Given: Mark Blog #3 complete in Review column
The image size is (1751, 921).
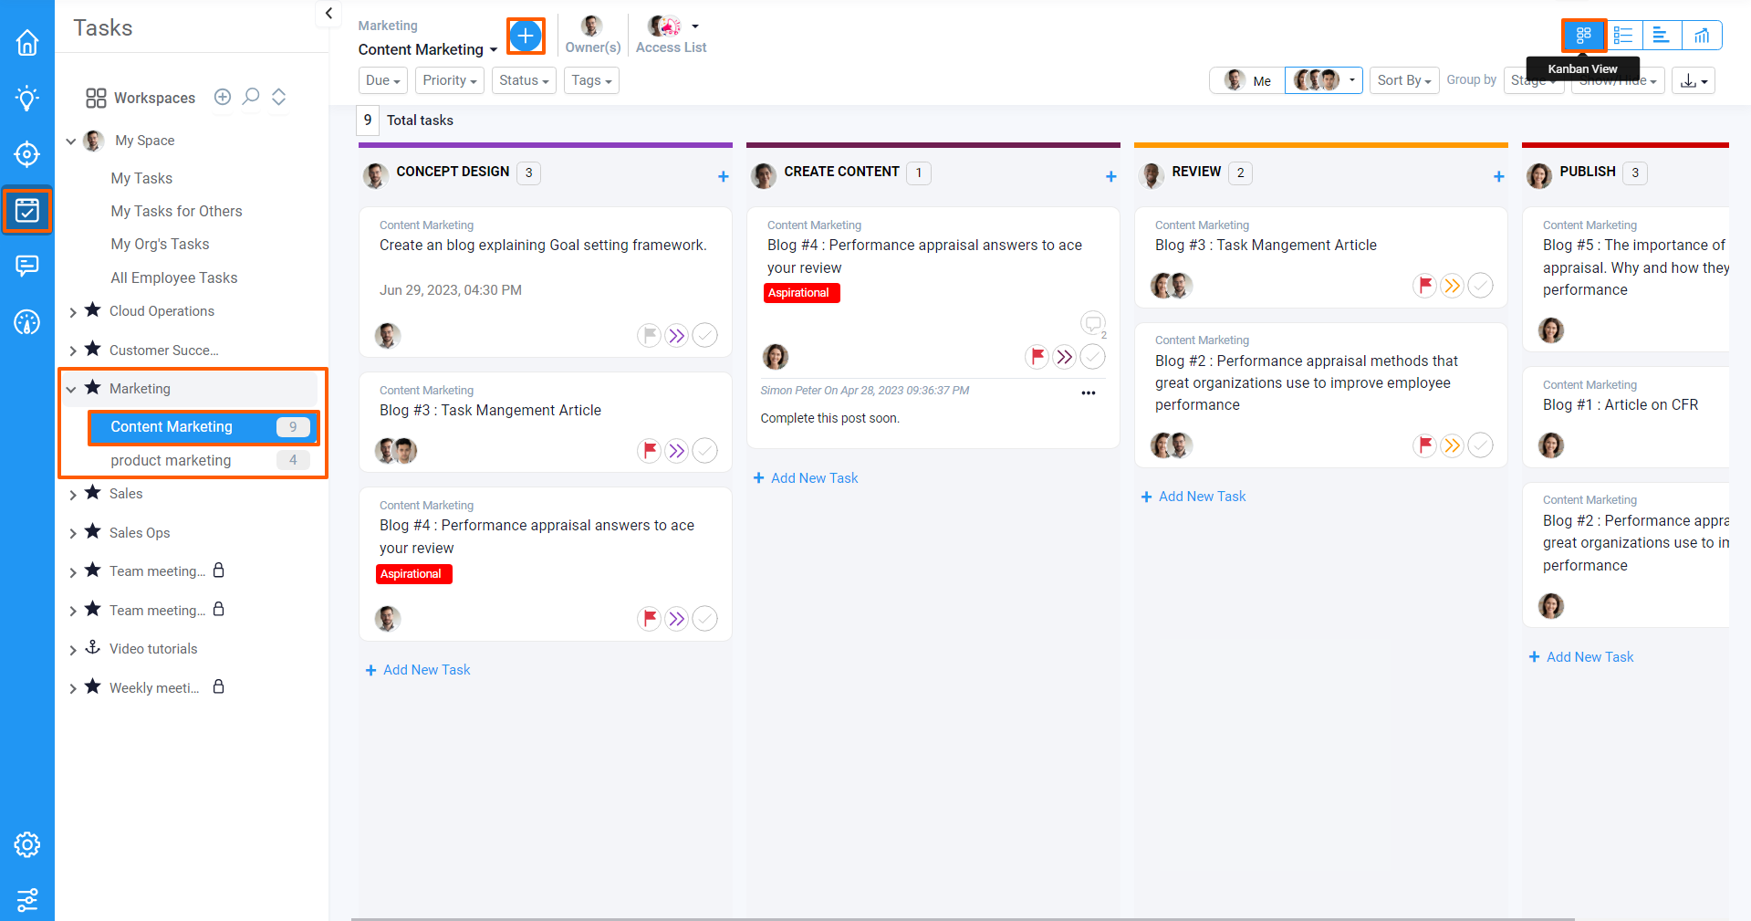Looking at the screenshot, I should (x=1480, y=286).
